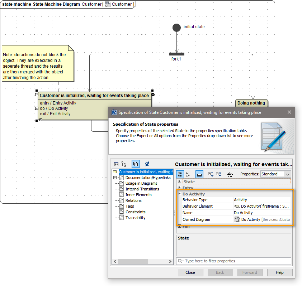Expand the State property section

pyautogui.click(x=179, y=181)
